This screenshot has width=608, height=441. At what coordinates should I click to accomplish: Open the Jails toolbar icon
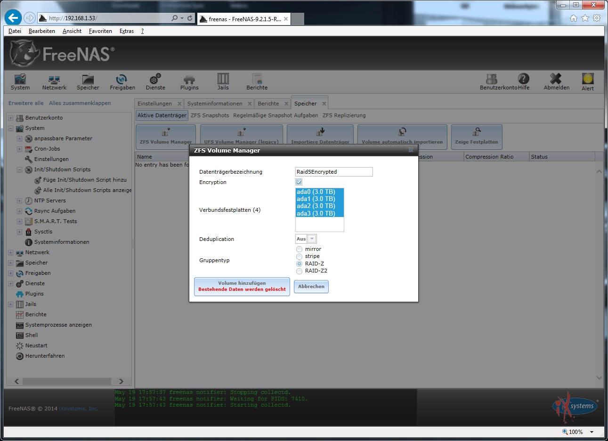click(x=223, y=81)
